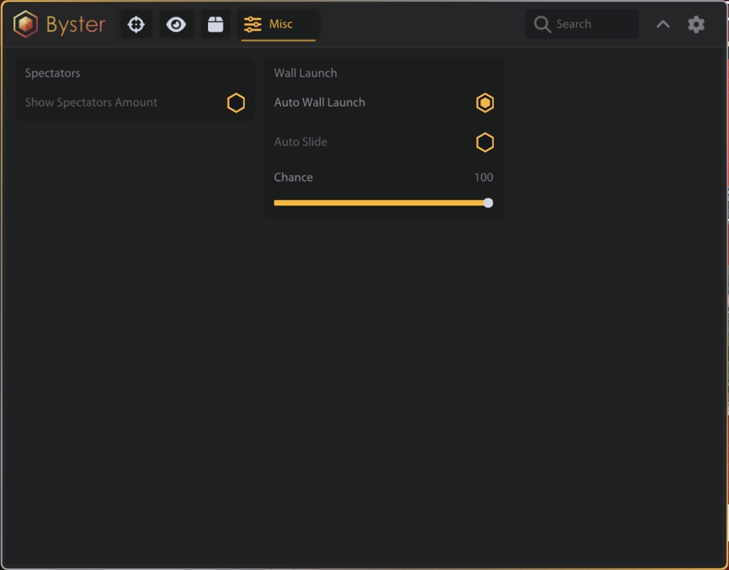This screenshot has width=729, height=570.
Task: Open the crosshair aim tab
Action: pyautogui.click(x=136, y=24)
